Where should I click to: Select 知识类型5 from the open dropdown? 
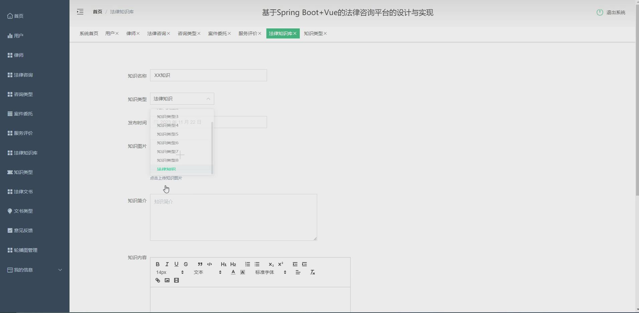pos(167,134)
